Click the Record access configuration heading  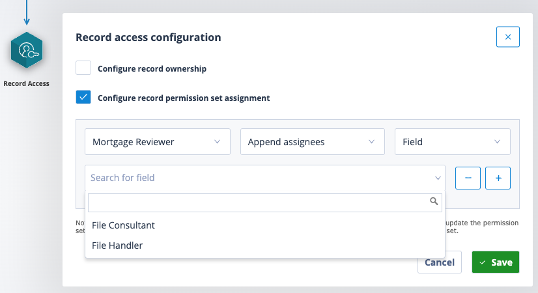pyautogui.click(x=149, y=37)
